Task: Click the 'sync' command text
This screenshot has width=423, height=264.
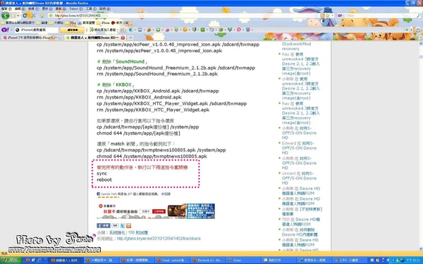Action: coord(102,173)
